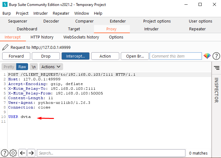
Task: Click the 0 matches counter
Action: (198, 153)
